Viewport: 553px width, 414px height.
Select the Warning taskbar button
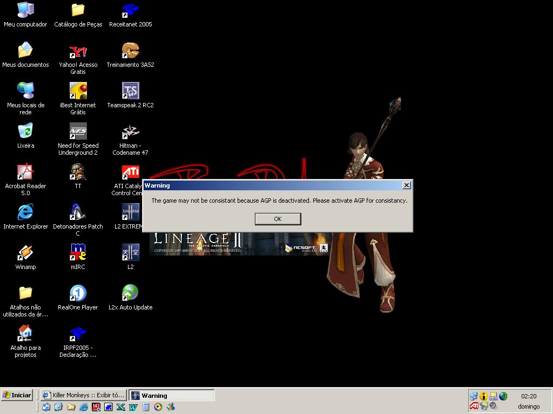pos(172,395)
